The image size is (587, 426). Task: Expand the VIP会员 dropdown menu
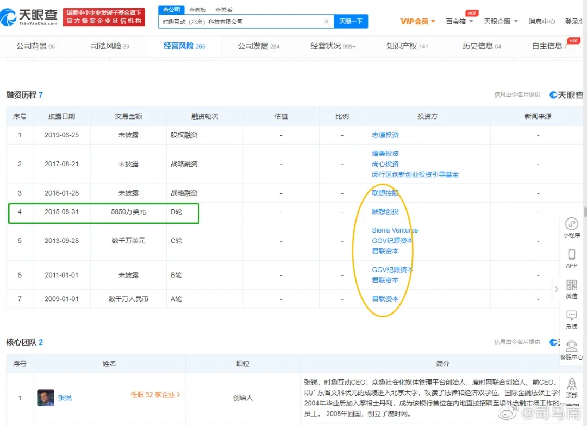pyautogui.click(x=417, y=22)
